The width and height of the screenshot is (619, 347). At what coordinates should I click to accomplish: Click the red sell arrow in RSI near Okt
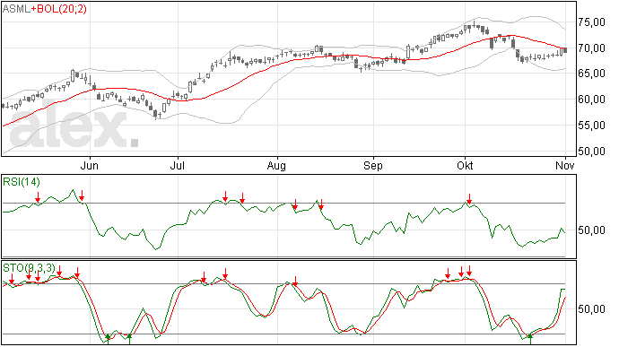[469, 199]
